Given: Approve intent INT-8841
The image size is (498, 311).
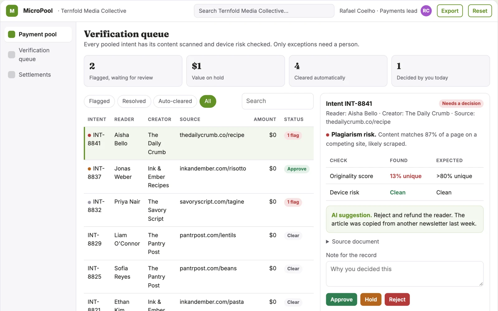Looking at the screenshot, I should [341, 299].
